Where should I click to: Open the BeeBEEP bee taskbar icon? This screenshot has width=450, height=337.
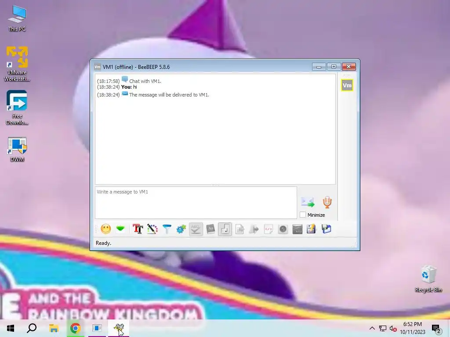119,328
